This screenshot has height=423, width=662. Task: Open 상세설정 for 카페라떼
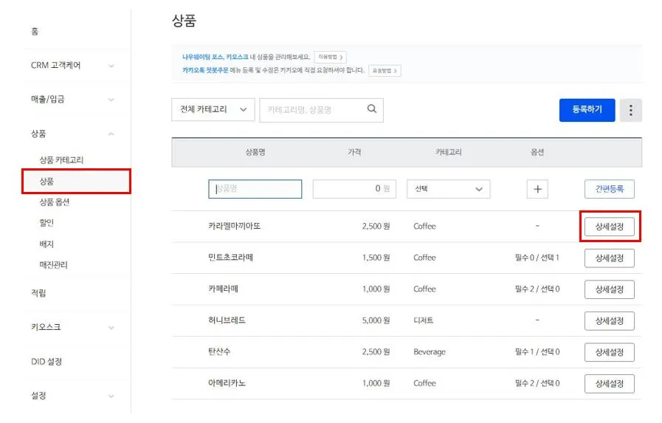point(609,289)
